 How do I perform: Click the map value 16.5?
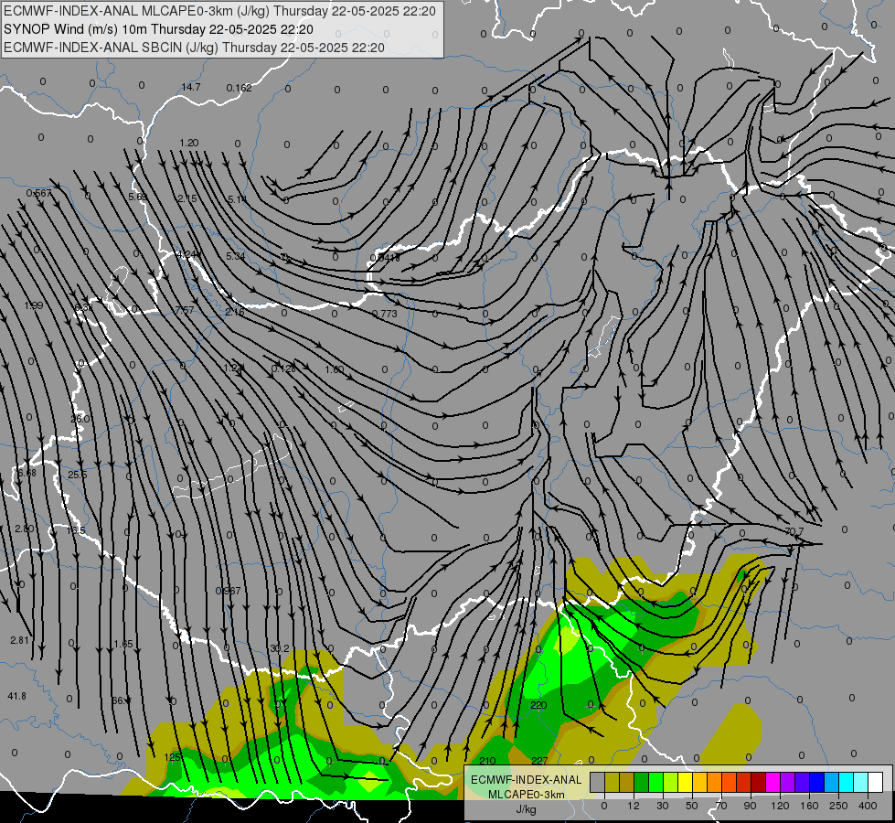[76, 530]
